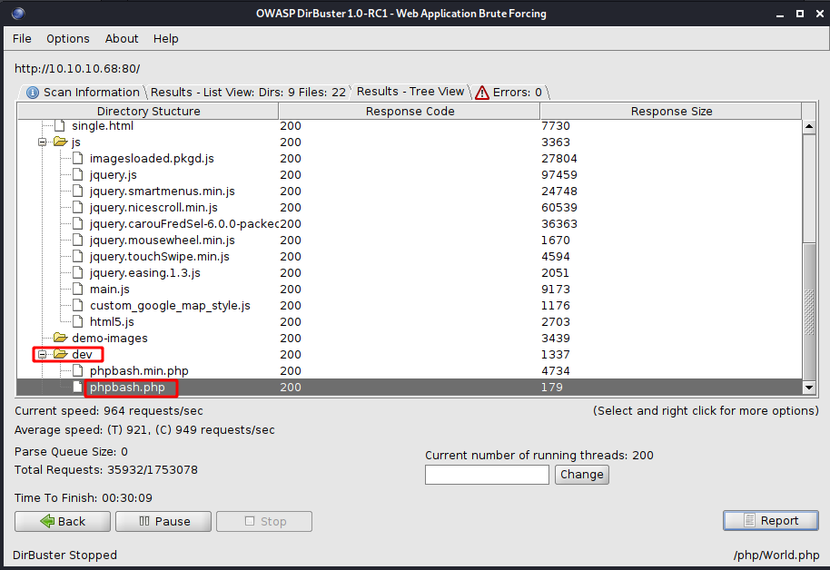Click the Response Size column header
830x570 pixels.
(671, 111)
